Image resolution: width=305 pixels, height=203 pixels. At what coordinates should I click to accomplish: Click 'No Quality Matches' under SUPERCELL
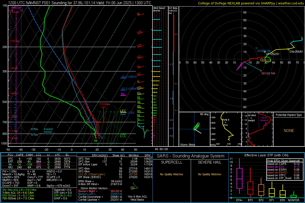(171, 174)
